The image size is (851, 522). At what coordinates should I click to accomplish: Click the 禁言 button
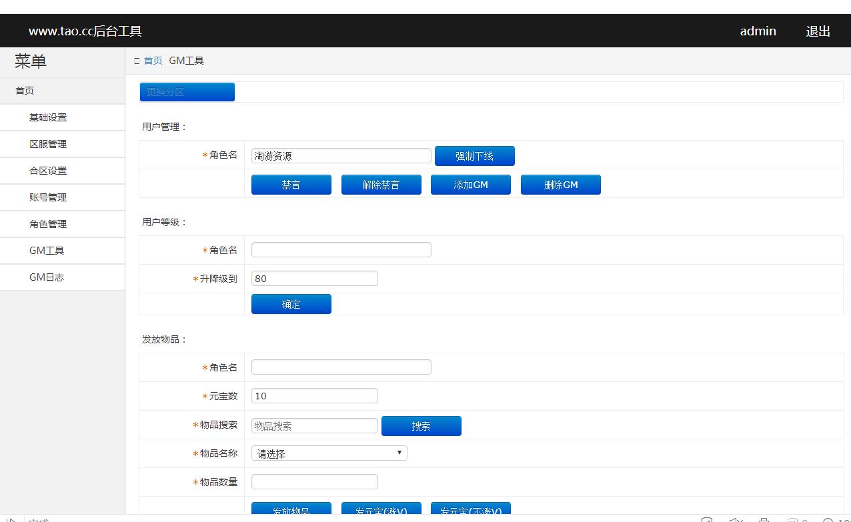click(x=291, y=185)
